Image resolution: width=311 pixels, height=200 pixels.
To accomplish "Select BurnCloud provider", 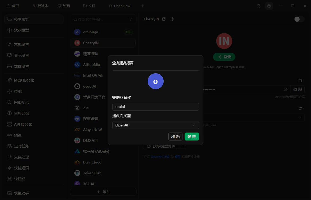I will pos(103,162).
